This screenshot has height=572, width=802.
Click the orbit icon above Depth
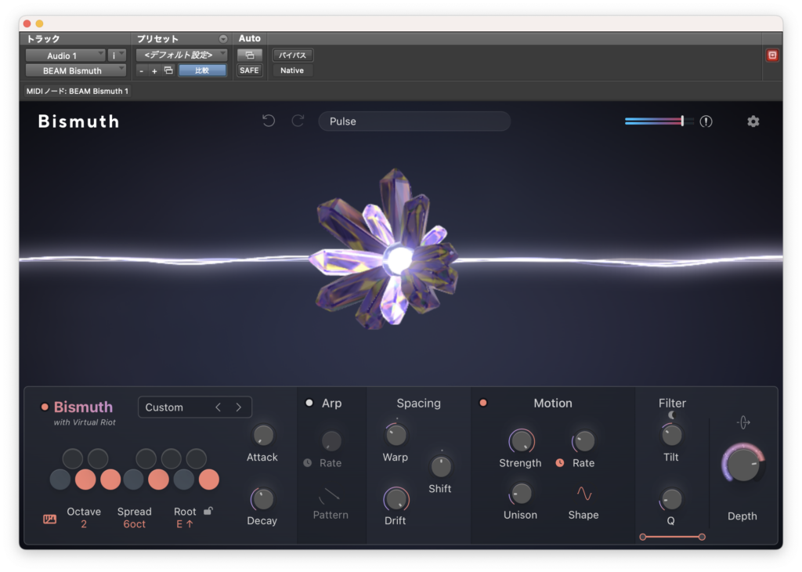pos(743,422)
